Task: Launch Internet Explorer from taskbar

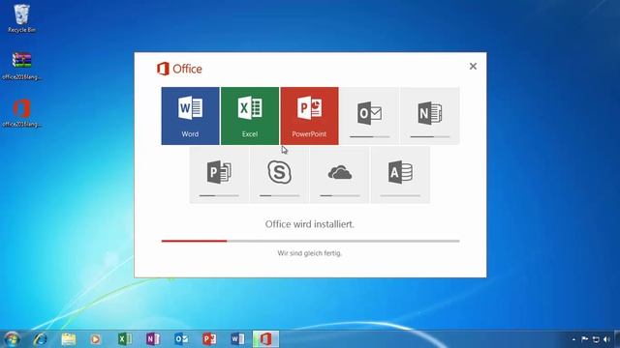Action: point(40,339)
